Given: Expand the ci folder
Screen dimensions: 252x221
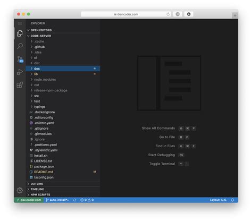Looking at the screenshot, I should pyautogui.click(x=63, y=58).
